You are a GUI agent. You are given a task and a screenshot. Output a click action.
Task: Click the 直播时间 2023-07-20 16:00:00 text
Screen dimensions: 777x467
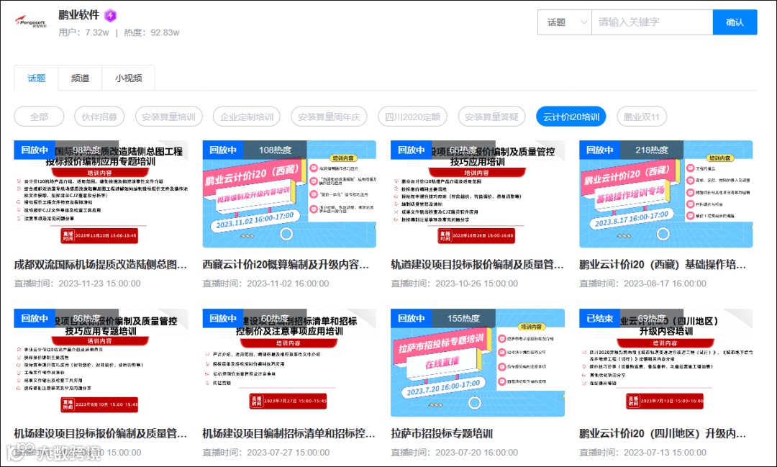(455, 452)
